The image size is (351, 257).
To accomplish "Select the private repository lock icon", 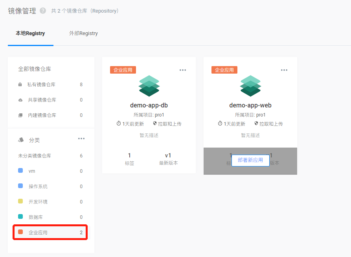I will tap(20, 85).
